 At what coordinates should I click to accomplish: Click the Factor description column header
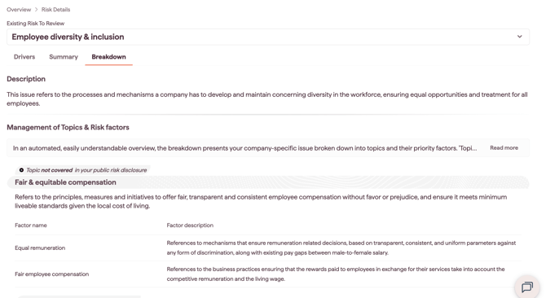coord(190,226)
